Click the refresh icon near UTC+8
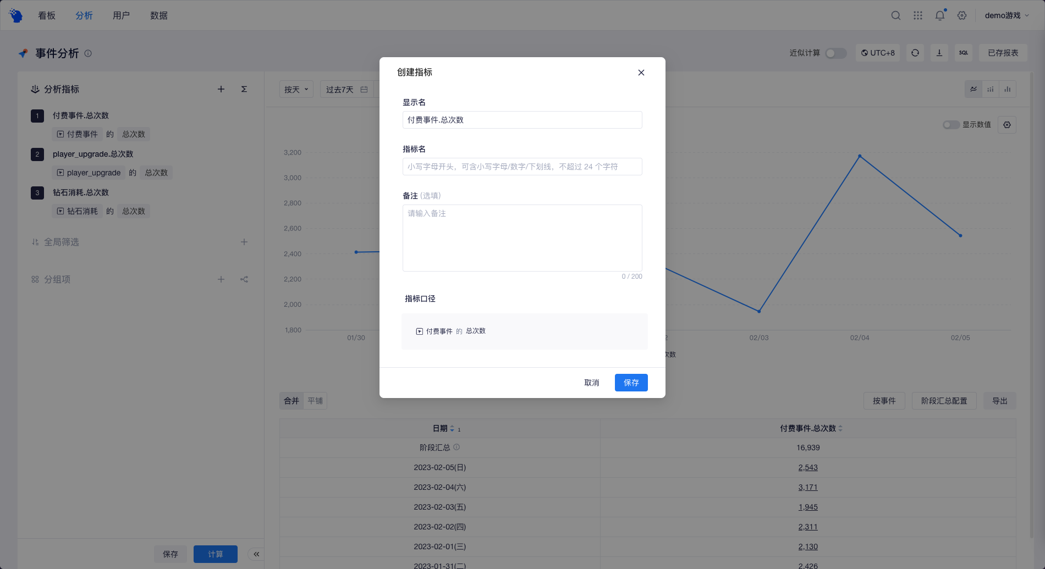Screen dimensions: 1045x569 tap(915, 53)
